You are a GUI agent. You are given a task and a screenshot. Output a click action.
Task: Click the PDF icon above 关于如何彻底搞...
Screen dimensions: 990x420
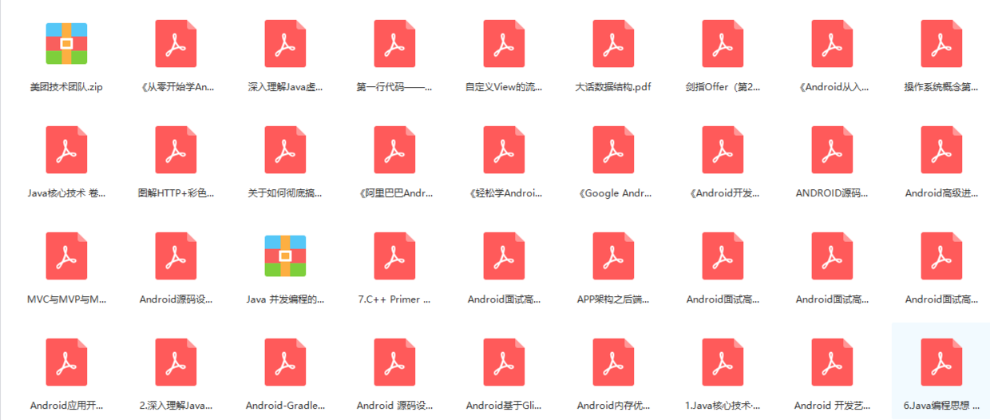tap(285, 149)
